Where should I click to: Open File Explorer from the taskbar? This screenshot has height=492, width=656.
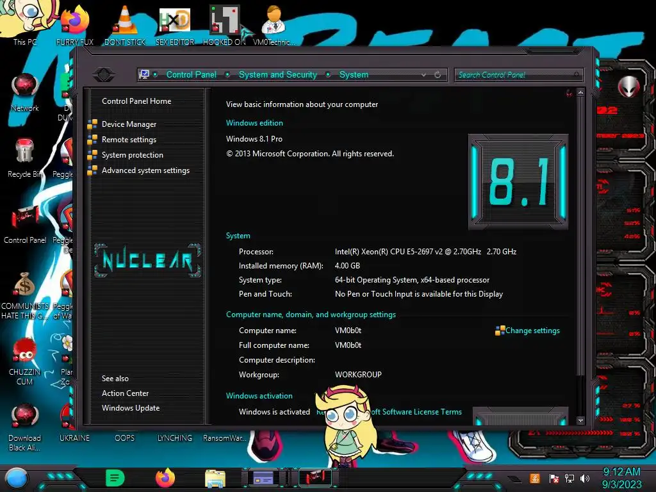[215, 479]
